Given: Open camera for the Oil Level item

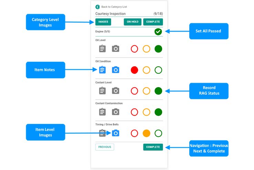Looking at the screenshot, I should pos(116,49).
